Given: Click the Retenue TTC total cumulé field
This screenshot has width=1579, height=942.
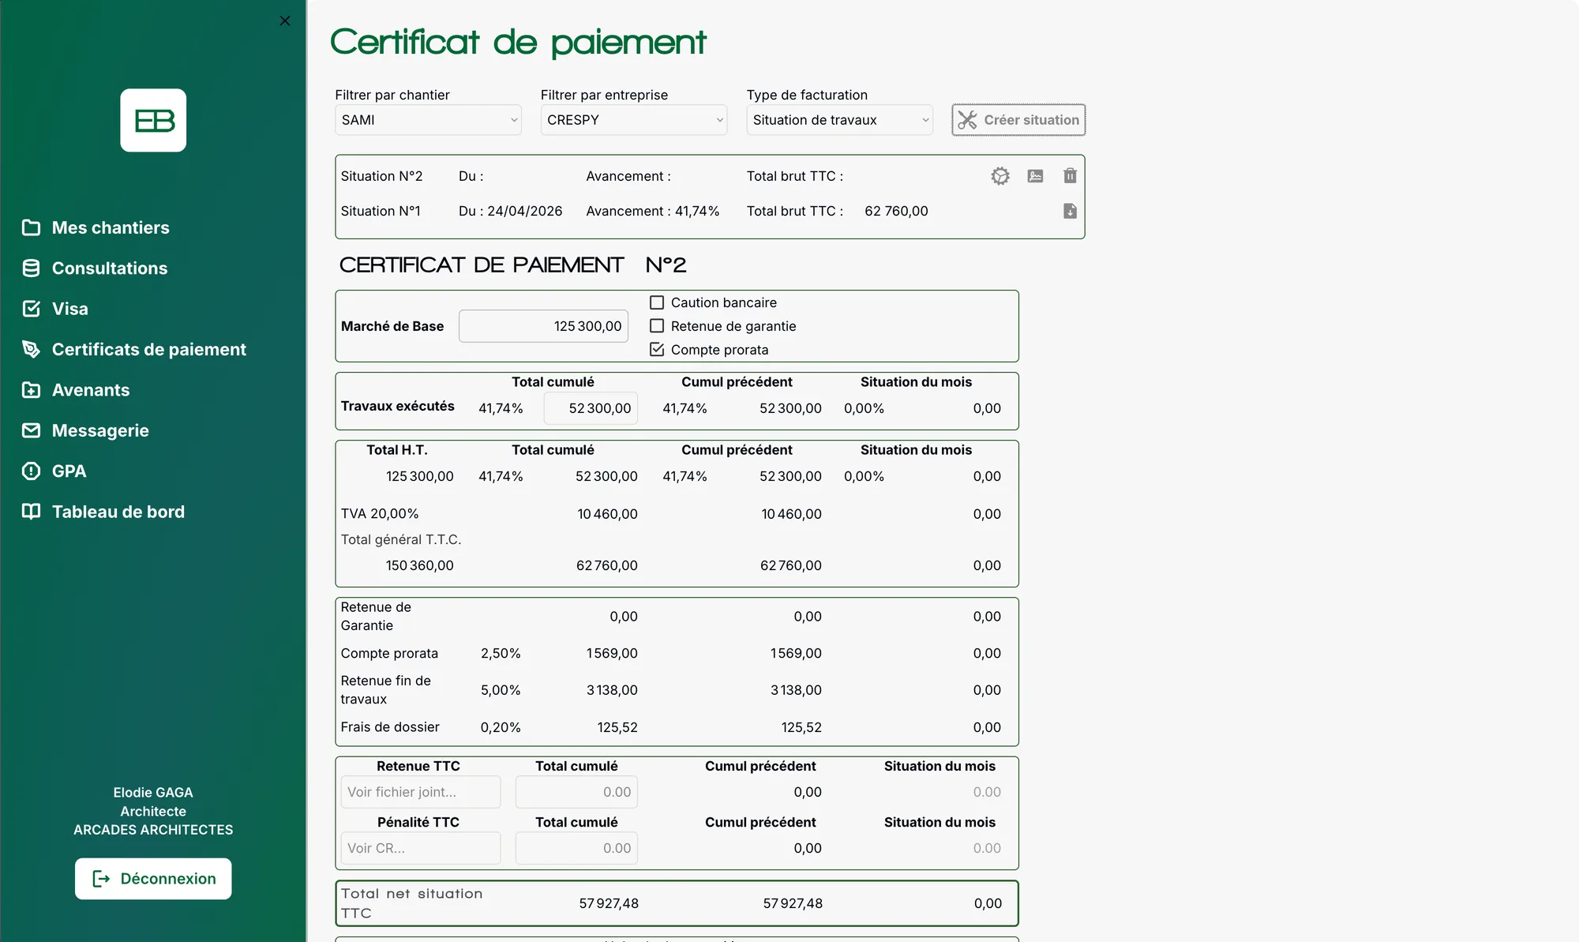Looking at the screenshot, I should click(576, 792).
